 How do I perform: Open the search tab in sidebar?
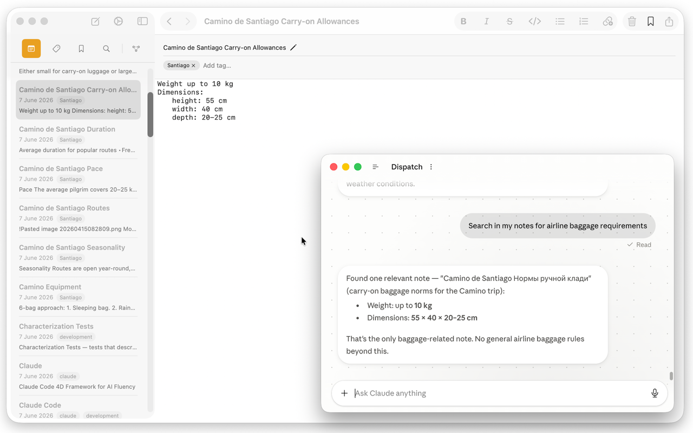point(106,49)
